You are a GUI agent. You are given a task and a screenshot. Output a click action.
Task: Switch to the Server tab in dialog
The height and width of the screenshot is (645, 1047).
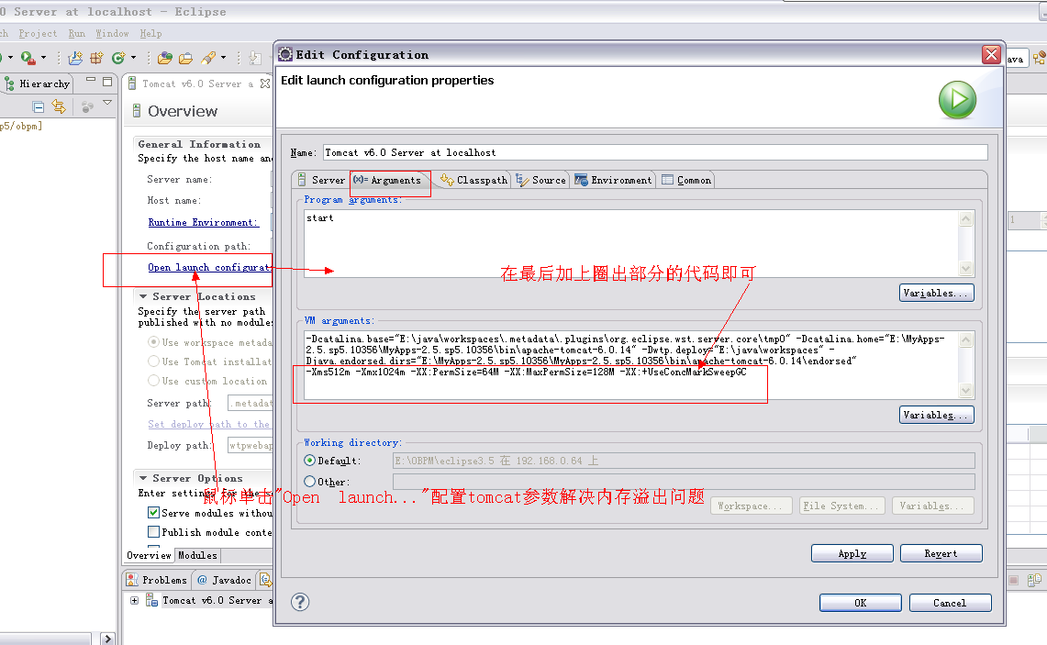tap(321, 180)
